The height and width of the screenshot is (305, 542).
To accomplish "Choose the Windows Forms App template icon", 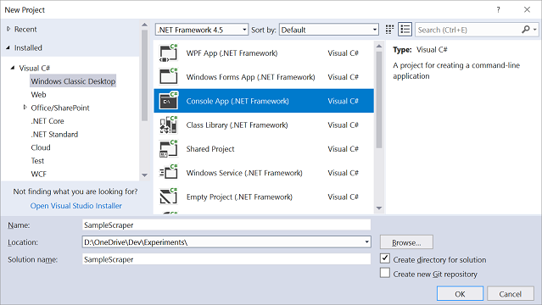I will click(x=168, y=77).
